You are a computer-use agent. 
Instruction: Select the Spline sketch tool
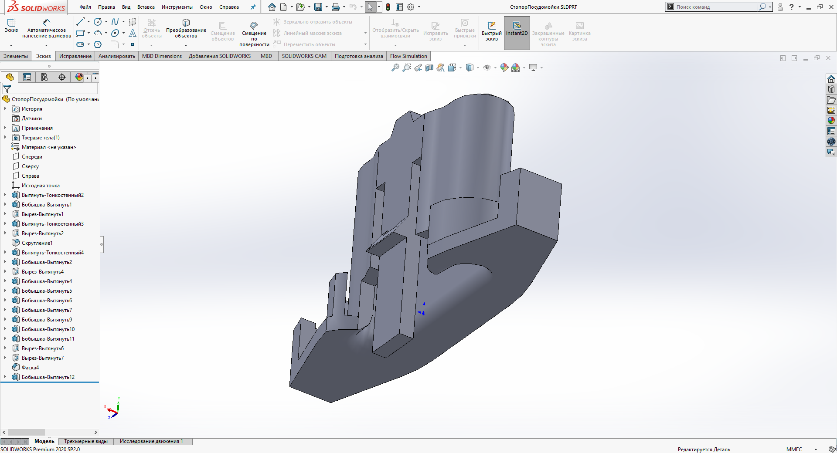[115, 22]
